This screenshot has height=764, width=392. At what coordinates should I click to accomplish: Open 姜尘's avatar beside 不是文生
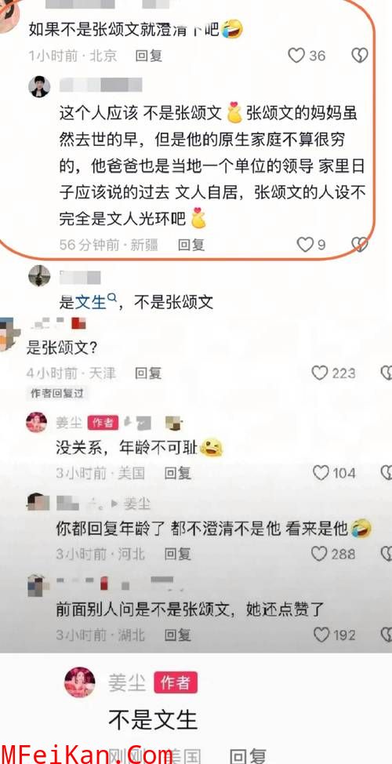80,682
